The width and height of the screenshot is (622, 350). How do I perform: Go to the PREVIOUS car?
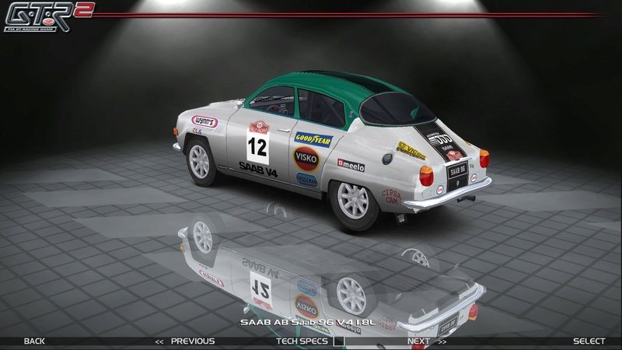click(x=193, y=341)
